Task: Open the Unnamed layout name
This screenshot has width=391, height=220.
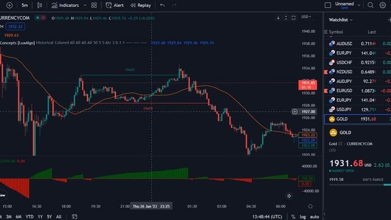Action: tap(345, 5)
